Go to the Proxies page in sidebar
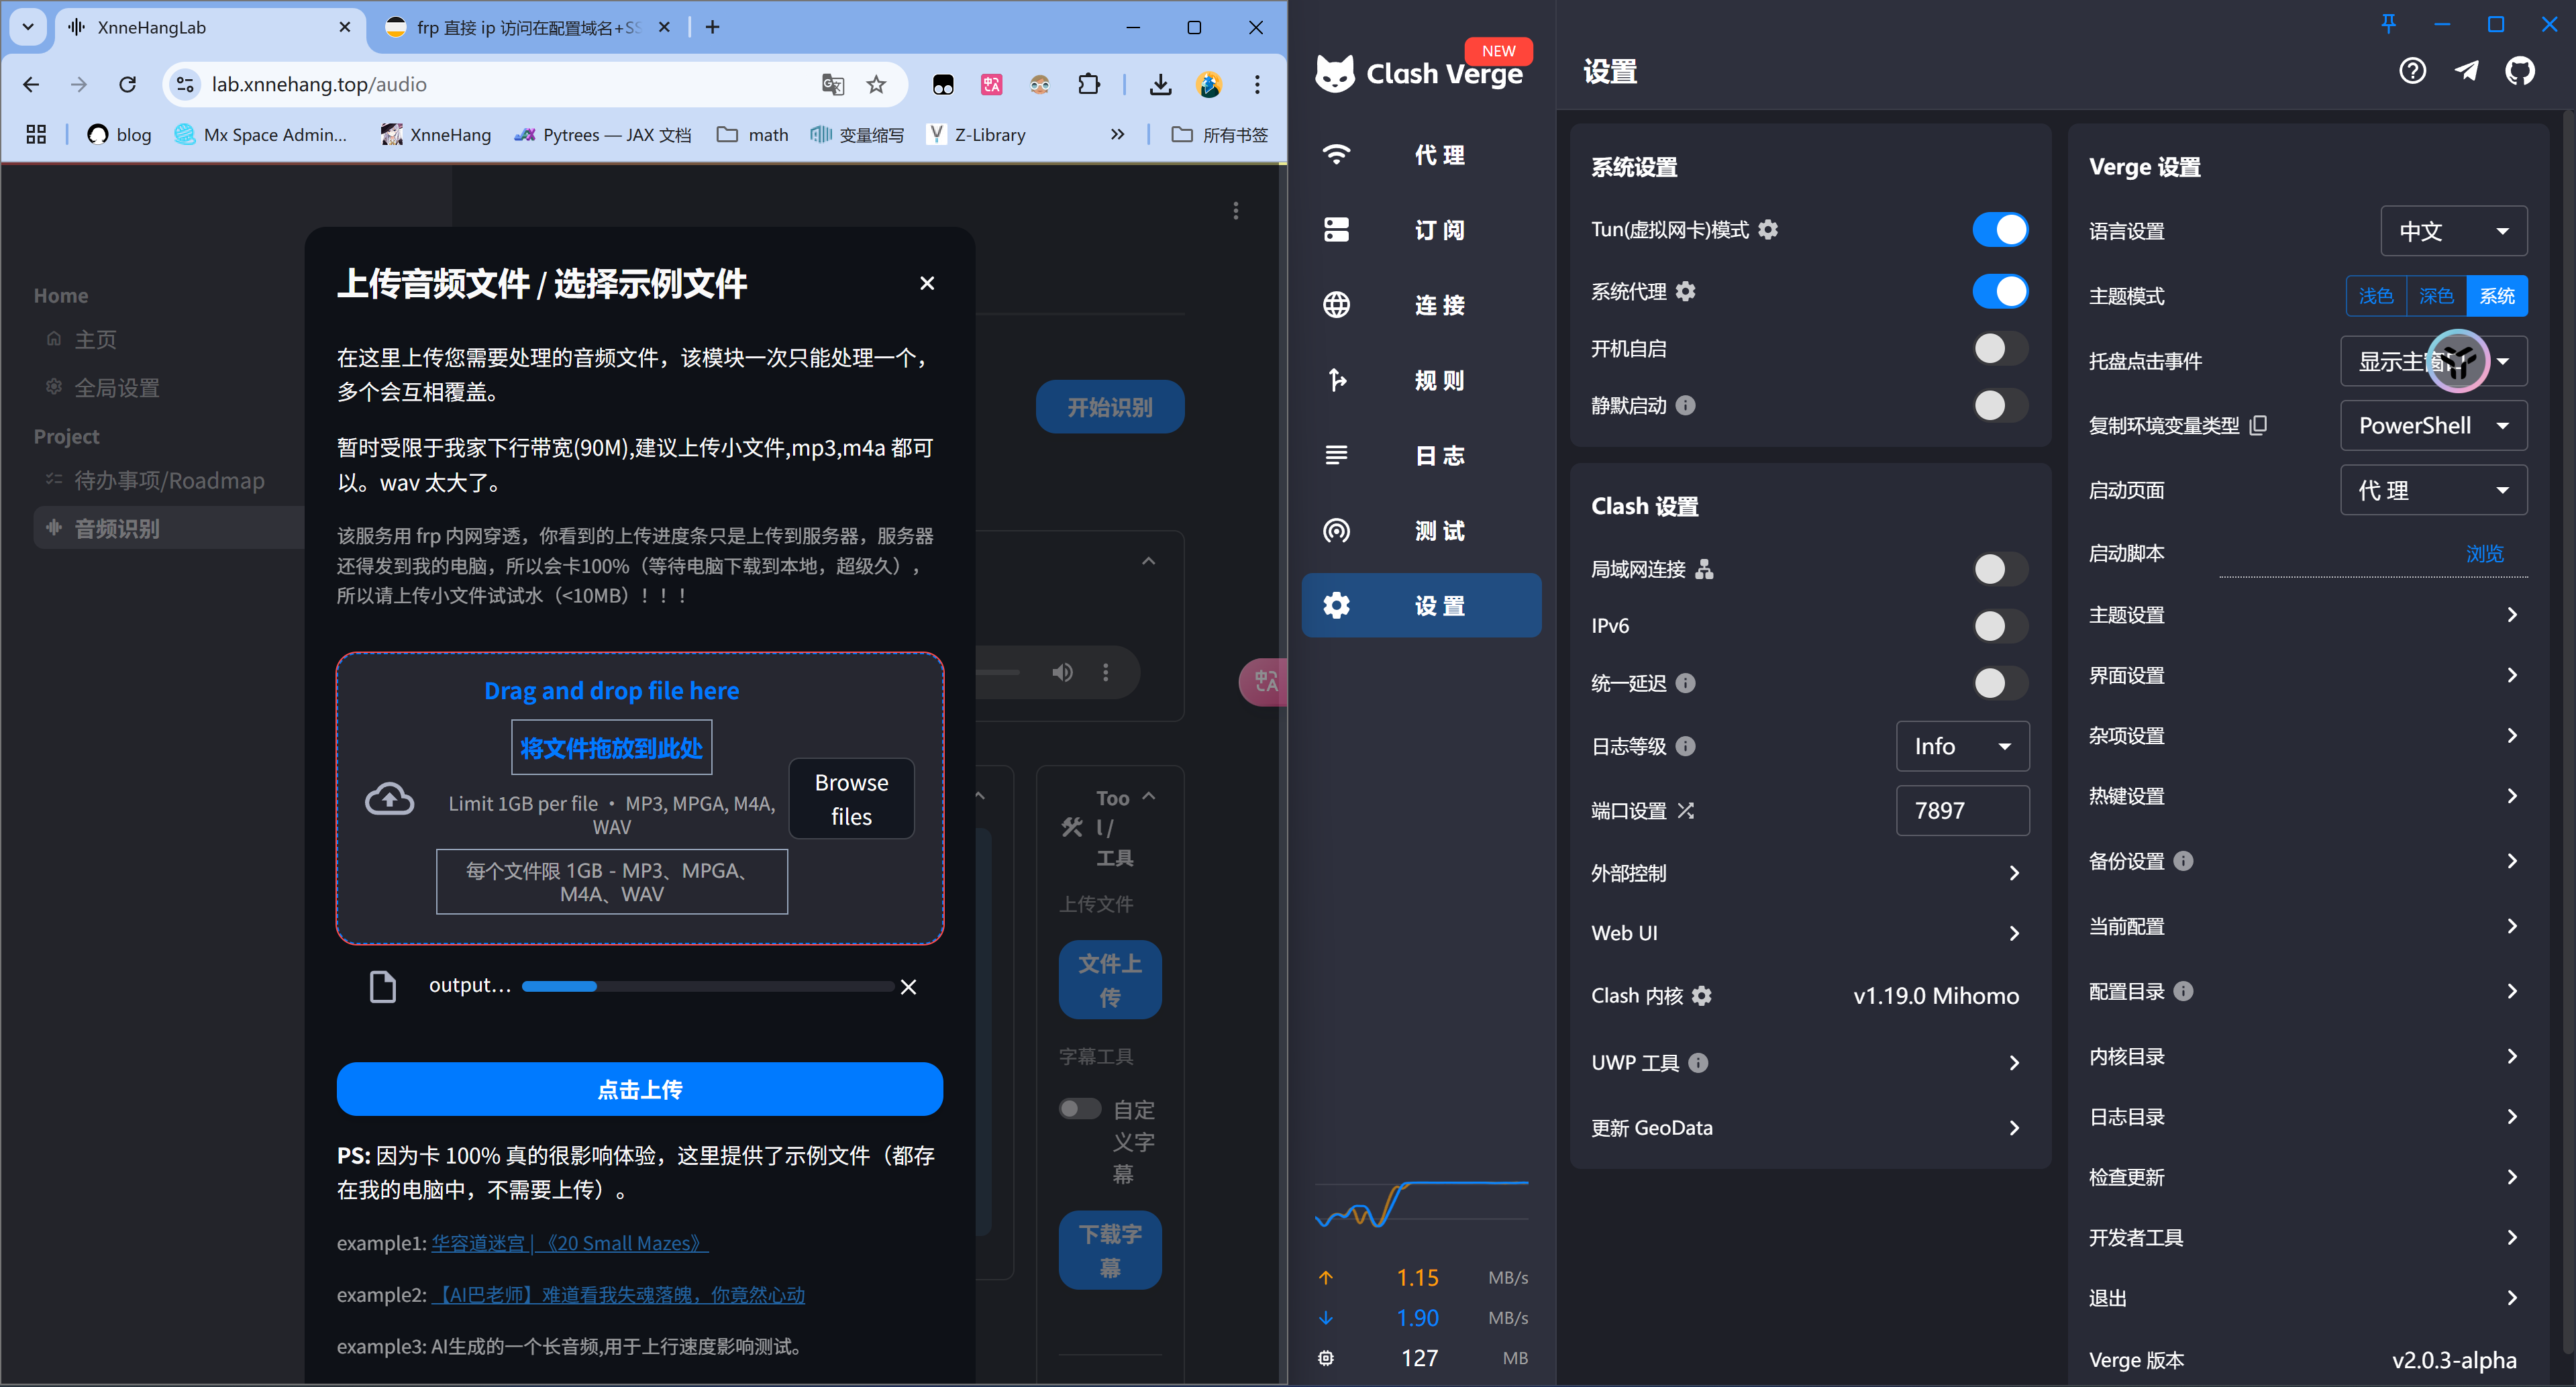This screenshot has width=2576, height=1387. coord(1421,155)
